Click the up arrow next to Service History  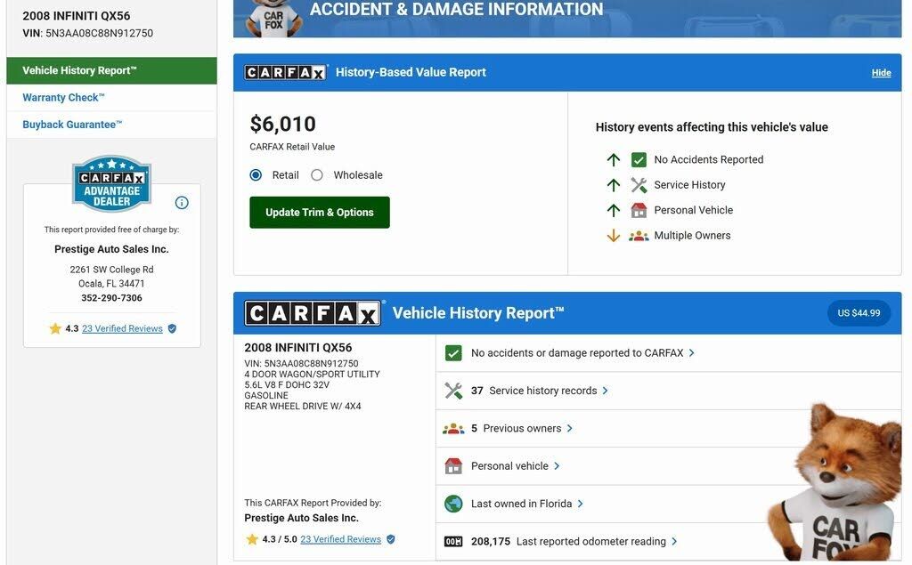(x=613, y=185)
